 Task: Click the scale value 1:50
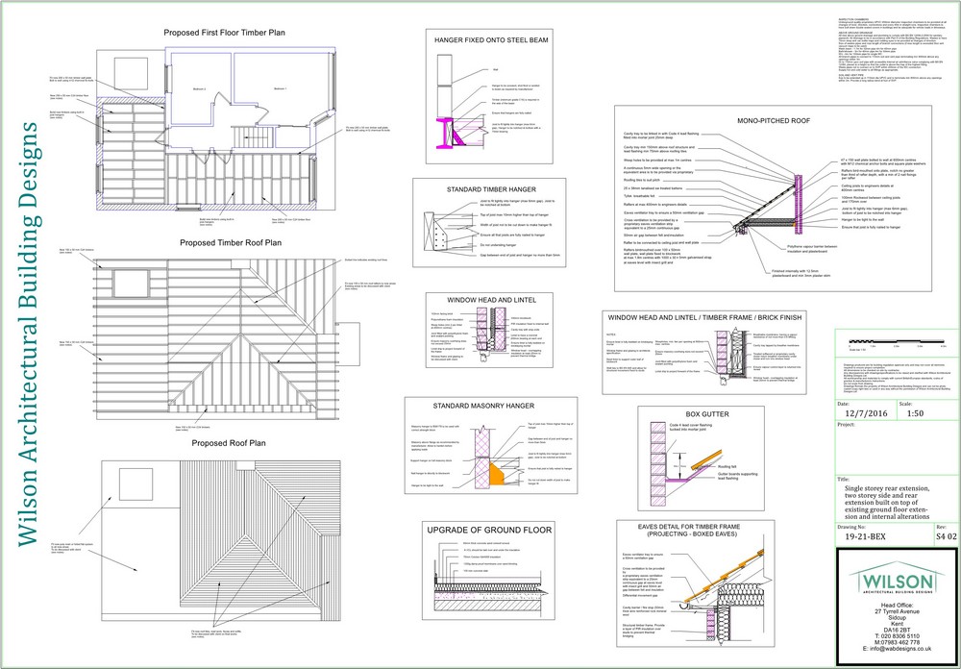coord(915,413)
